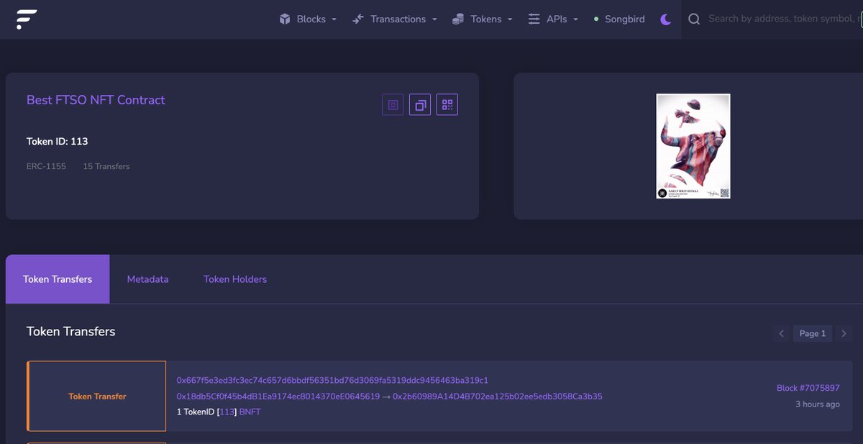
Task: Open the BNFT token link
Action: [x=250, y=412]
